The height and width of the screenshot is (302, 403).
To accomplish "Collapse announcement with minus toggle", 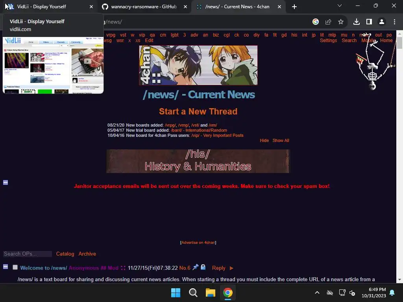I will [6, 182].
